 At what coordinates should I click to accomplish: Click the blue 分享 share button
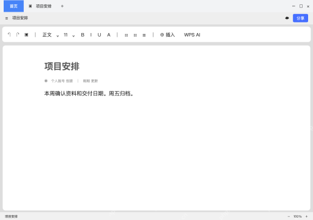(300, 18)
